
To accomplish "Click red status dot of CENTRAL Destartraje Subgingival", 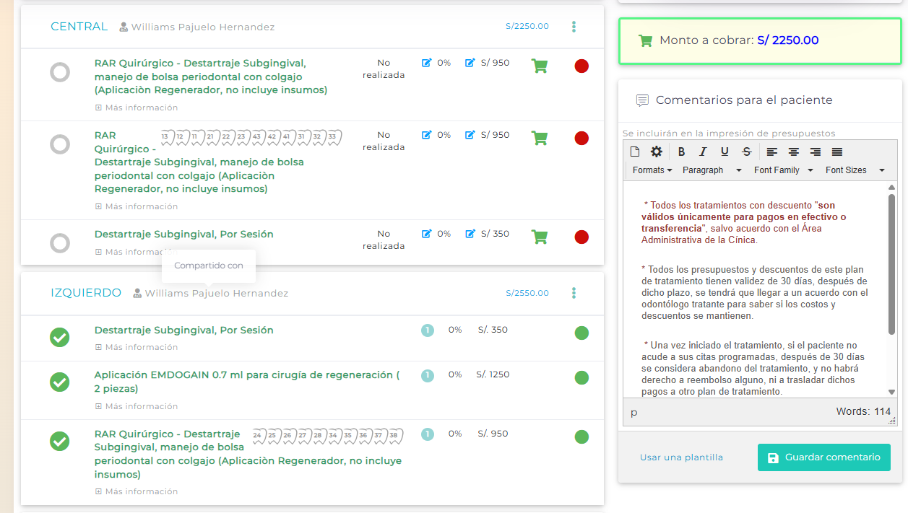I will point(581,237).
